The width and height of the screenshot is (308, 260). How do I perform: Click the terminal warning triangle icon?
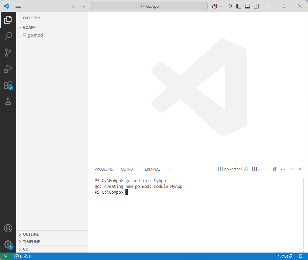pyautogui.click(x=246, y=169)
